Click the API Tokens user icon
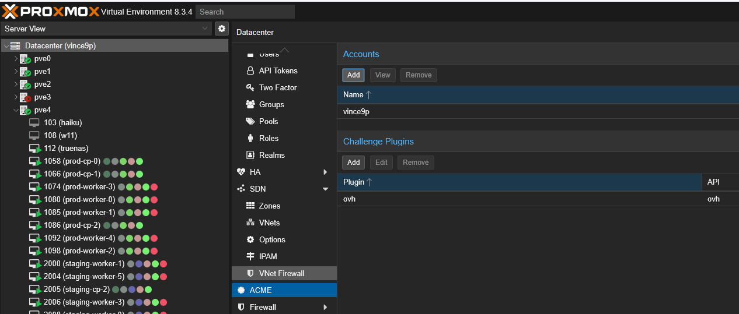Screen dimensions: 739x314 [x=250, y=70]
